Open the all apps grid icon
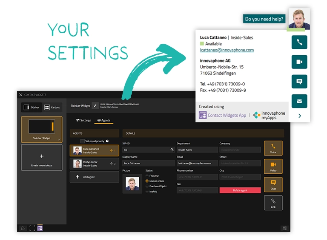Screen dimensions: 327x240 click(284, 228)
